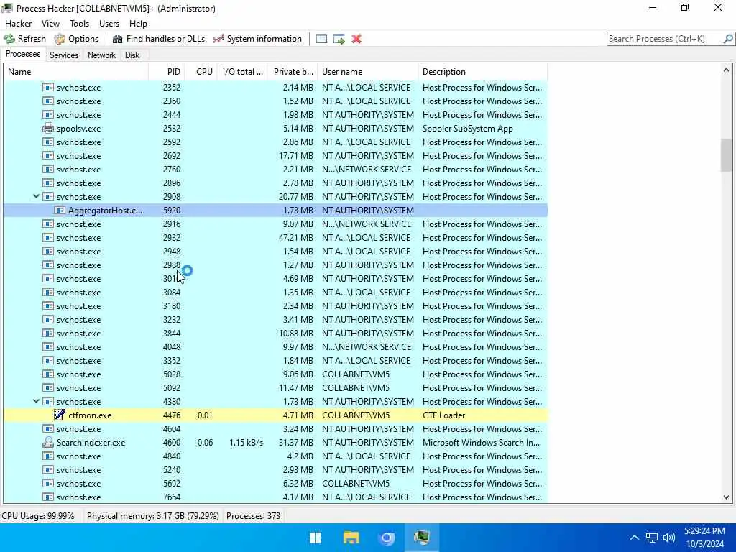
Task: Switch to the Network tab
Action: click(101, 55)
